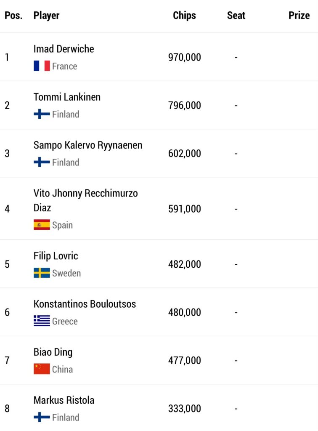The image size is (318, 431).
Task: Click Vito Jhonny Recchimurzo Diaz name
Action: pyautogui.click(x=86, y=200)
